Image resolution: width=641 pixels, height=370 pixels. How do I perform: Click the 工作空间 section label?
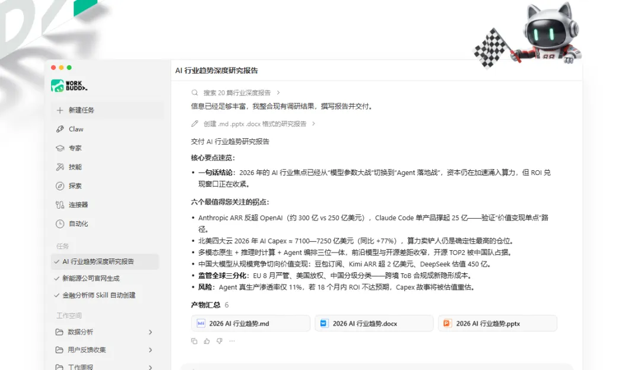(69, 315)
